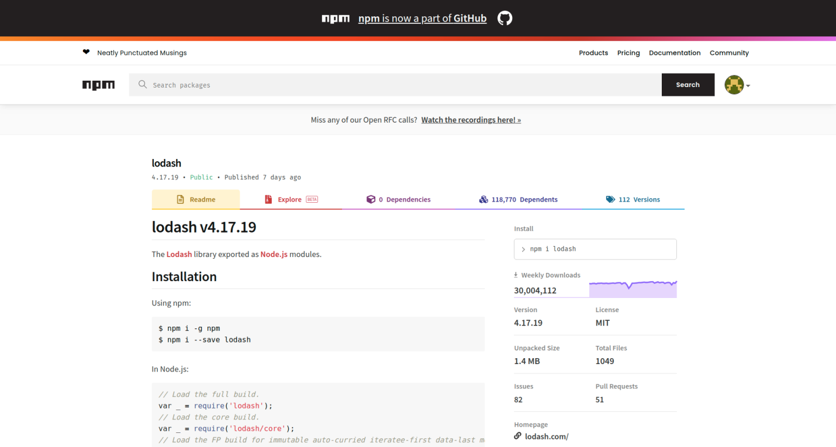Click the total files value 1049
This screenshot has width=836, height=447.
[x=605, y=361]
